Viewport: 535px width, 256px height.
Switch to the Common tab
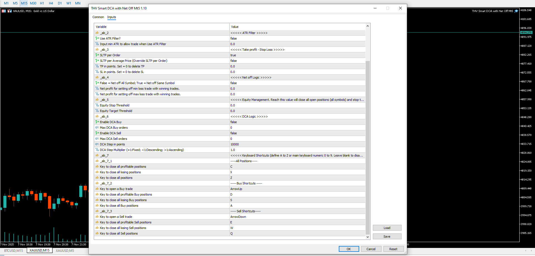point(98,17)
